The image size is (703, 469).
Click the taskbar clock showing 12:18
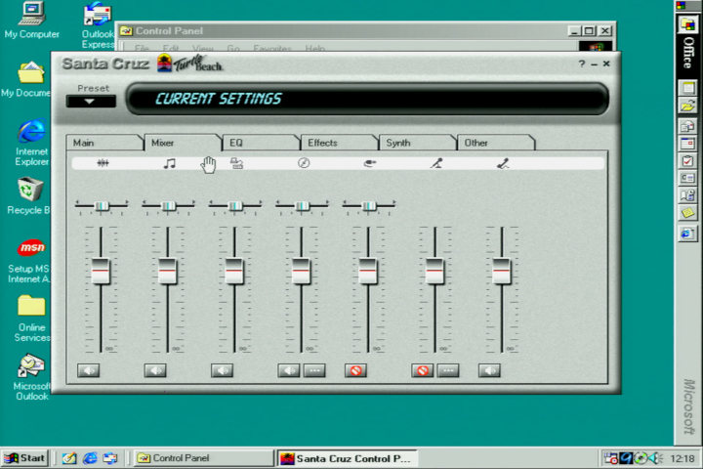pyautogui.click(x=682, y=458)
